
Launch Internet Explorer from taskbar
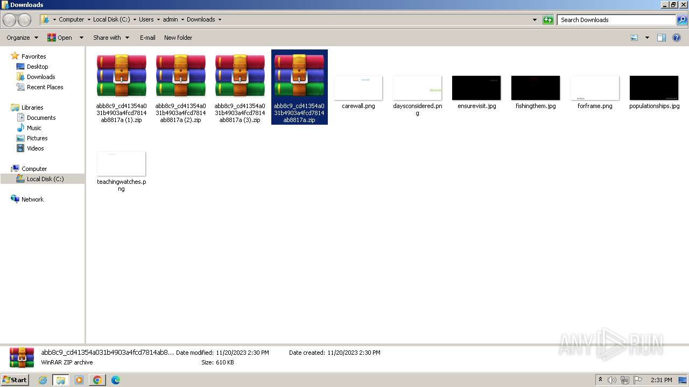43,380
